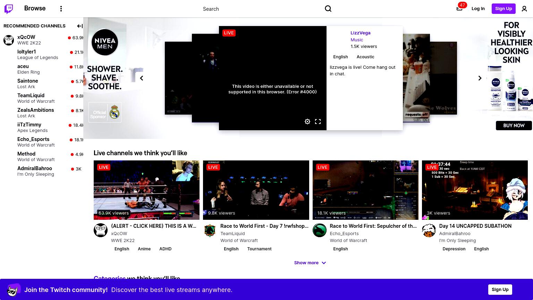The image size is (533, 300).
Task: Open xQcOW avatar below stream card
Action: coord(101,230)
